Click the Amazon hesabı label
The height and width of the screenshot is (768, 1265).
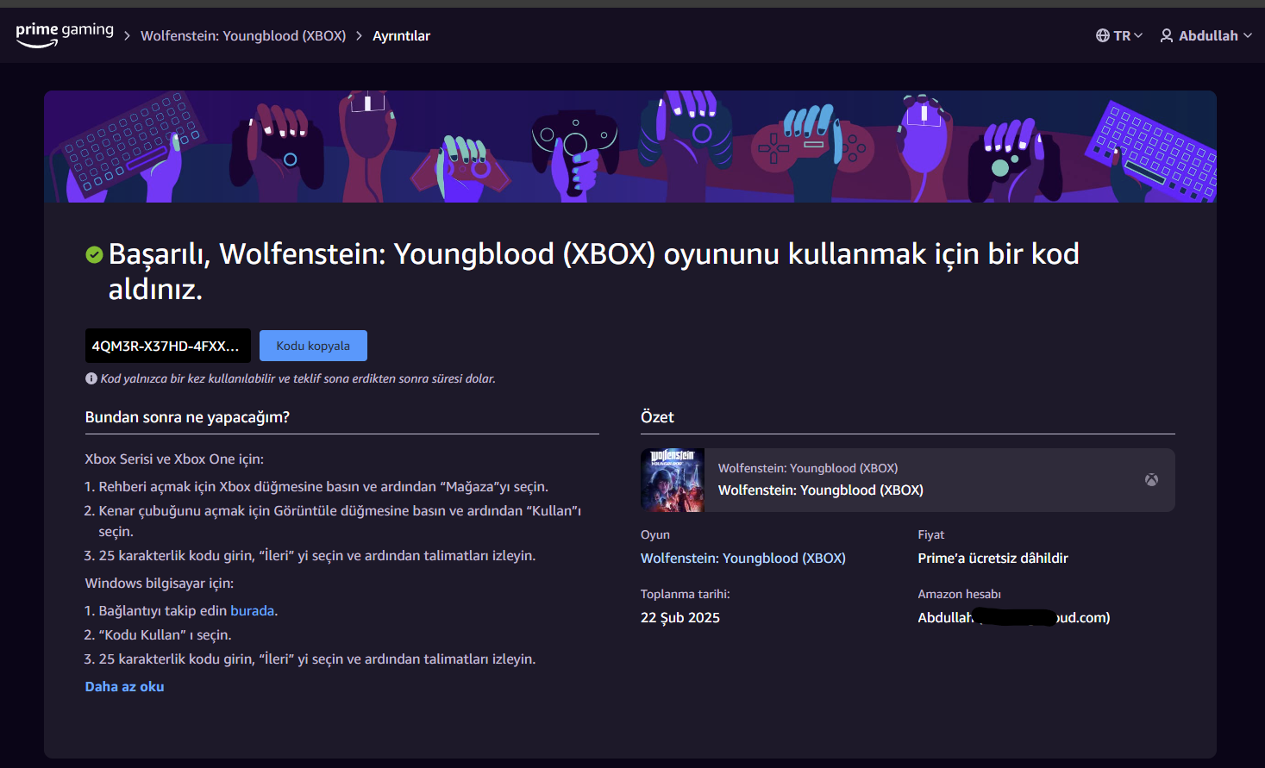pos(959,594)
